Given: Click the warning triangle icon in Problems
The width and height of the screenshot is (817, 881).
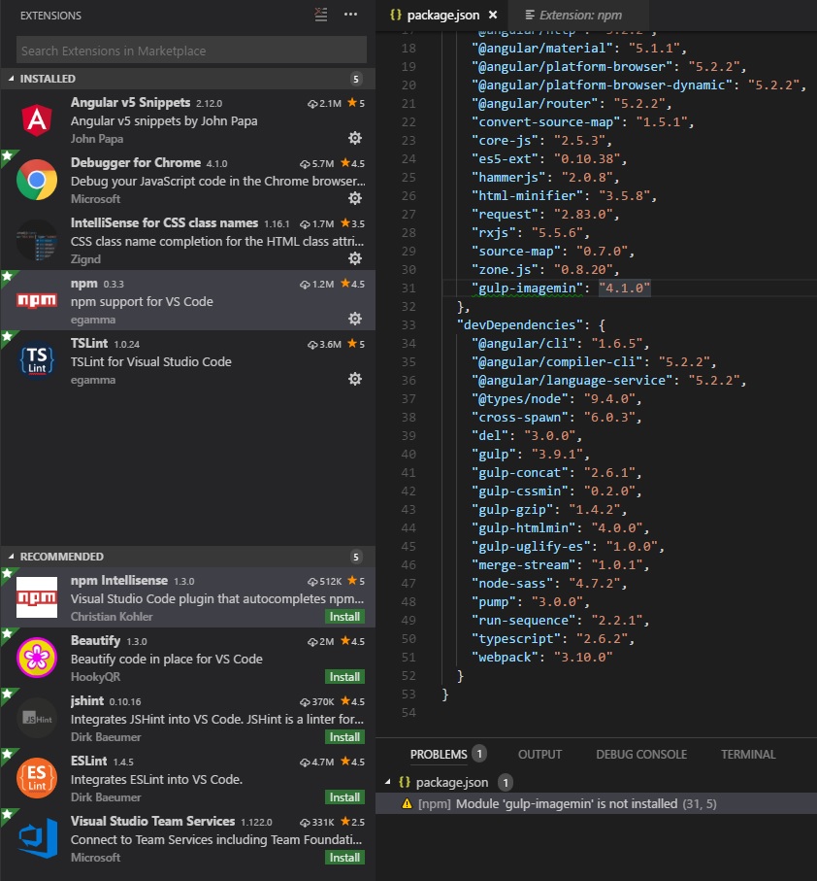Looking at the screenshot, I should coord(408,803).
